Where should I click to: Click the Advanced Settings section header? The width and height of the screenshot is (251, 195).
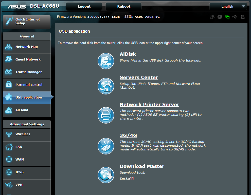[x=27, y=124]
